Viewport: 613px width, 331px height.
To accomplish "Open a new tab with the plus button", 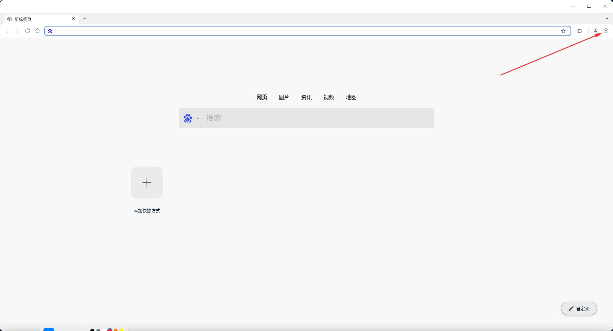I will pos(85,19).
